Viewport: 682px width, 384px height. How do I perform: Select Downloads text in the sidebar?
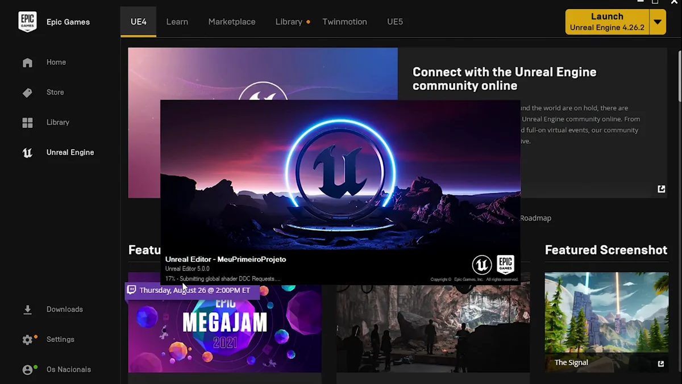[x=65, y=310]
